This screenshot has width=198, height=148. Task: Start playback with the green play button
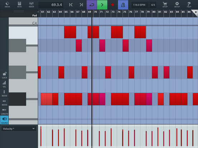(x=102, y=5)
